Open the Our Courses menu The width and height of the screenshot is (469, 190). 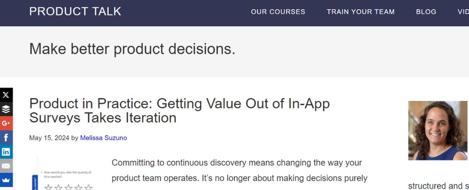point(278,12)
